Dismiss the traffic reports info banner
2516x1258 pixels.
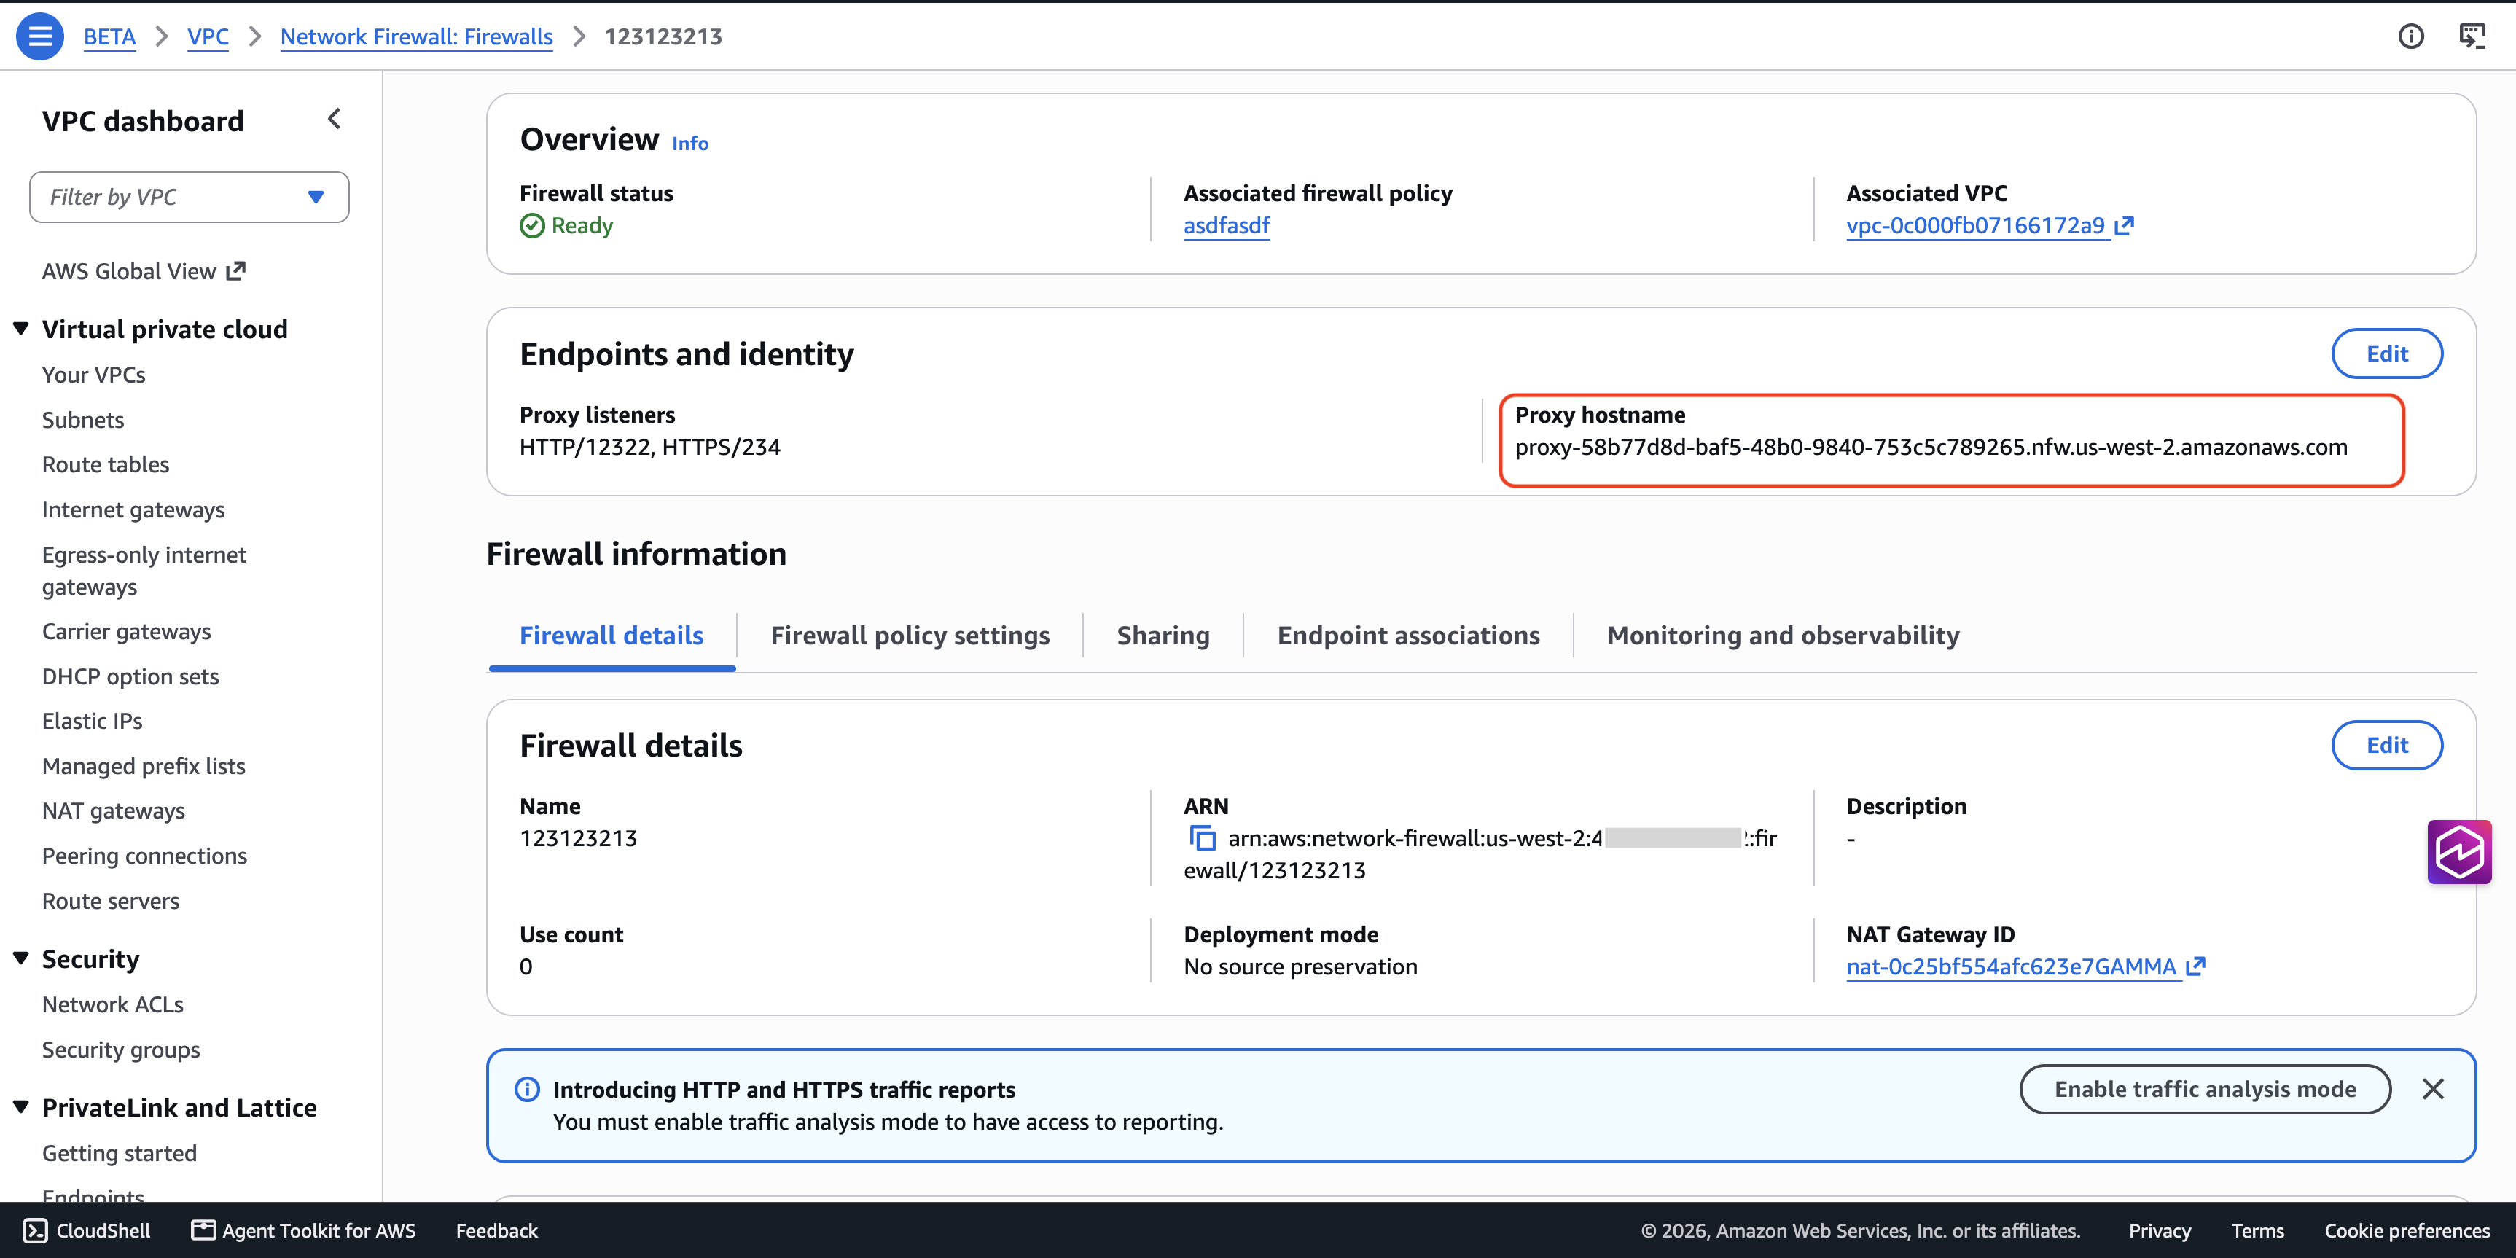coord(2433,1089)
